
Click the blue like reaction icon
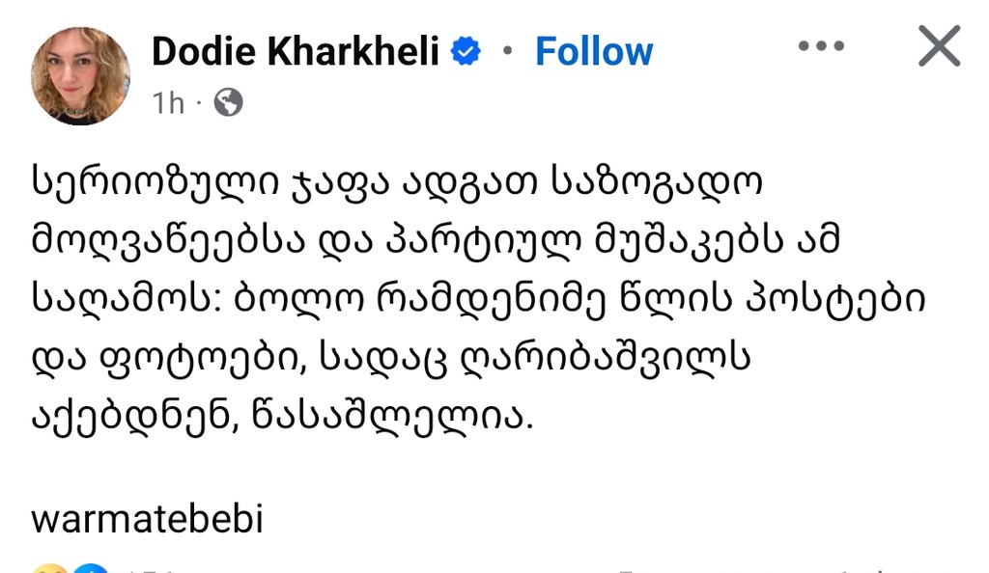click(x=90, y=568)
